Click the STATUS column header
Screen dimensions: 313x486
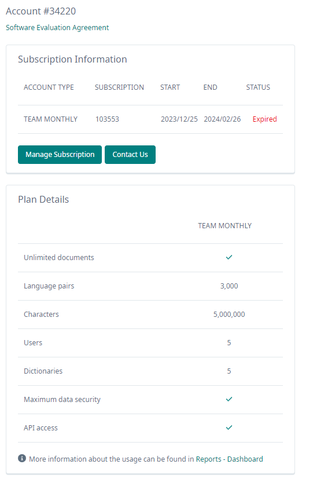tap(258, 87)
